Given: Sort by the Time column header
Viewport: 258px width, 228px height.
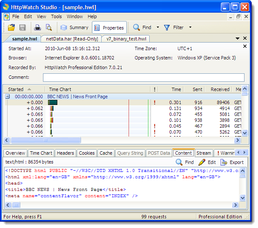Looking at the screenshot, I should coord(171,89).
